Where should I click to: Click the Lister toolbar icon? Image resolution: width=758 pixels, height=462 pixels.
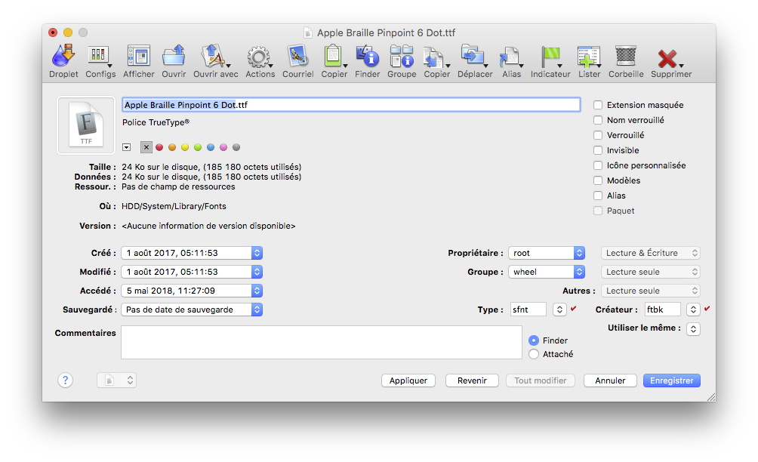589,57
